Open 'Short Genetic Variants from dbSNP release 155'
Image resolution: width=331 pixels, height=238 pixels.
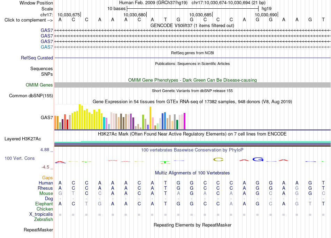[x=192, y=91]
